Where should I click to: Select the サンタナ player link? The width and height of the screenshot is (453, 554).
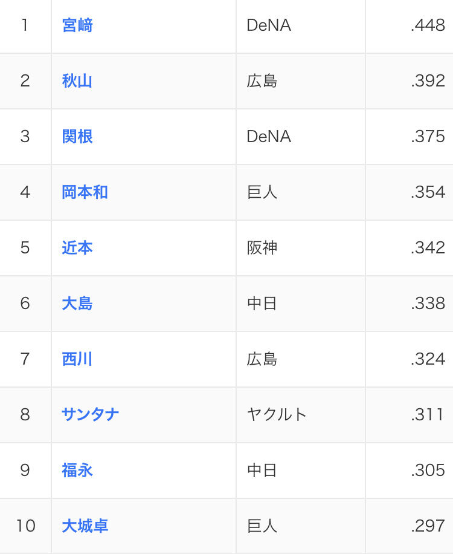[x=91, y=415]
